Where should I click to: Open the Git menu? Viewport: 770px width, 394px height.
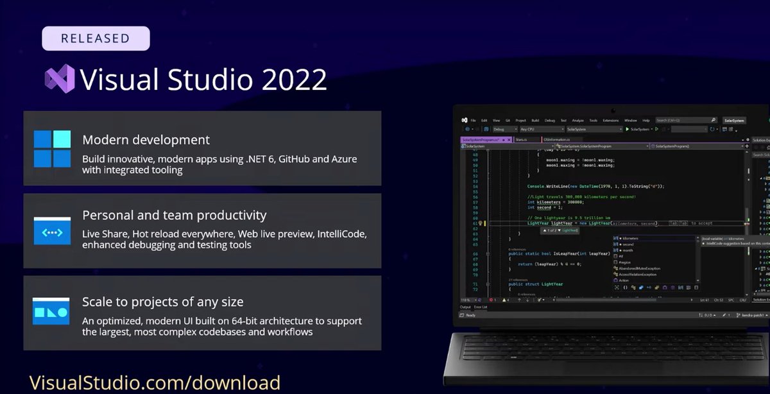pos(508,121)
